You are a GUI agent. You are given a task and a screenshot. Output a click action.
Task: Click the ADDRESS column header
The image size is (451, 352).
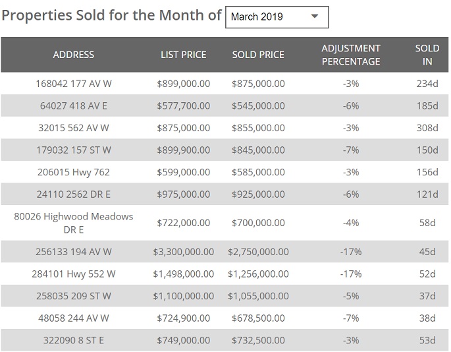click(74, 55)
